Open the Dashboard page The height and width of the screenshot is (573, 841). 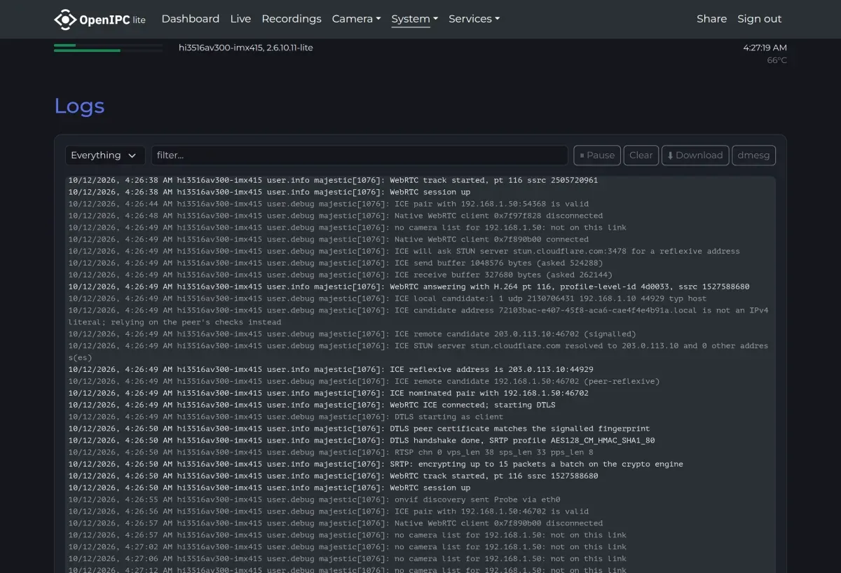[190, 19]
